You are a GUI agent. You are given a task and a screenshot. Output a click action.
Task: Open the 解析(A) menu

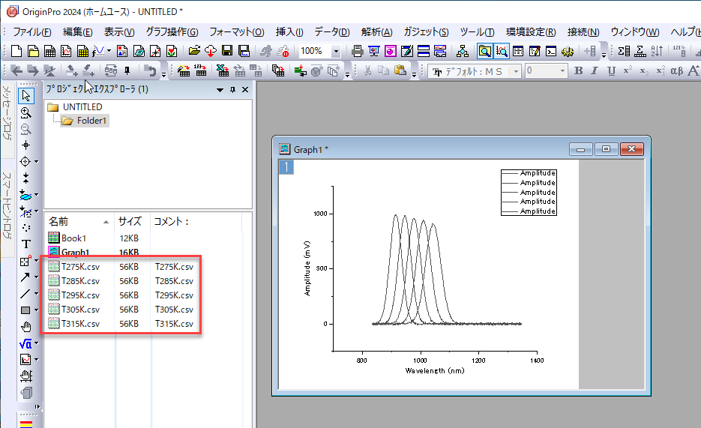pos(376,32)
